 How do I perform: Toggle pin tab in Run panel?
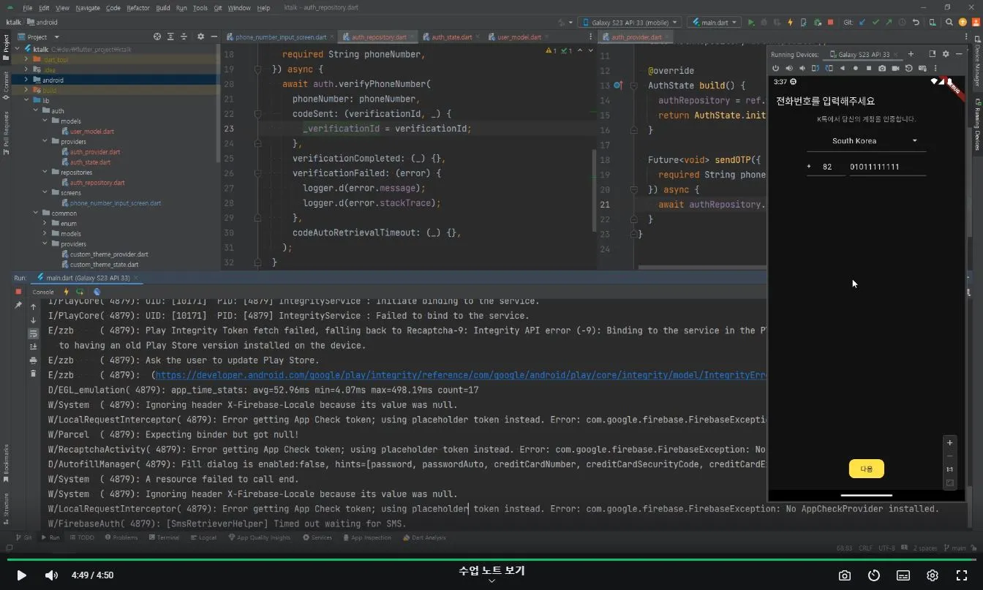coord(18,305)
